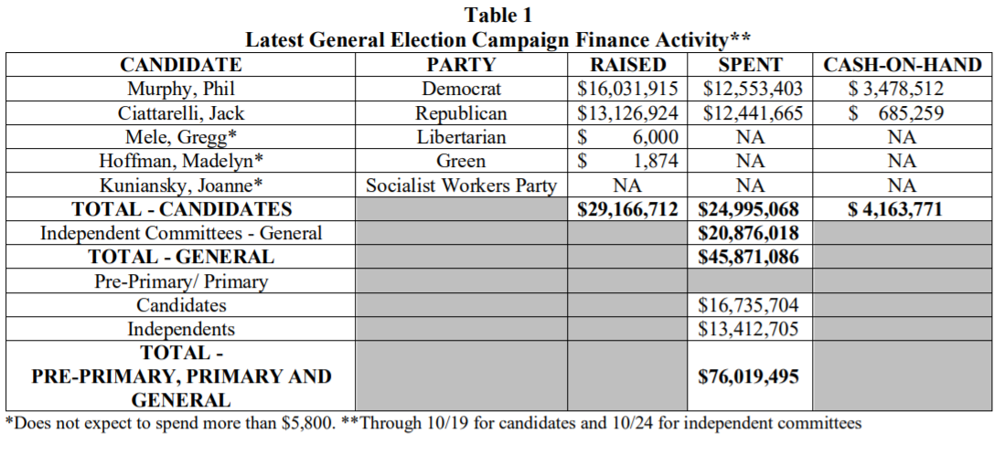
Task: Click the TOTAL - GENERAL row label
Action: (181, 257)
